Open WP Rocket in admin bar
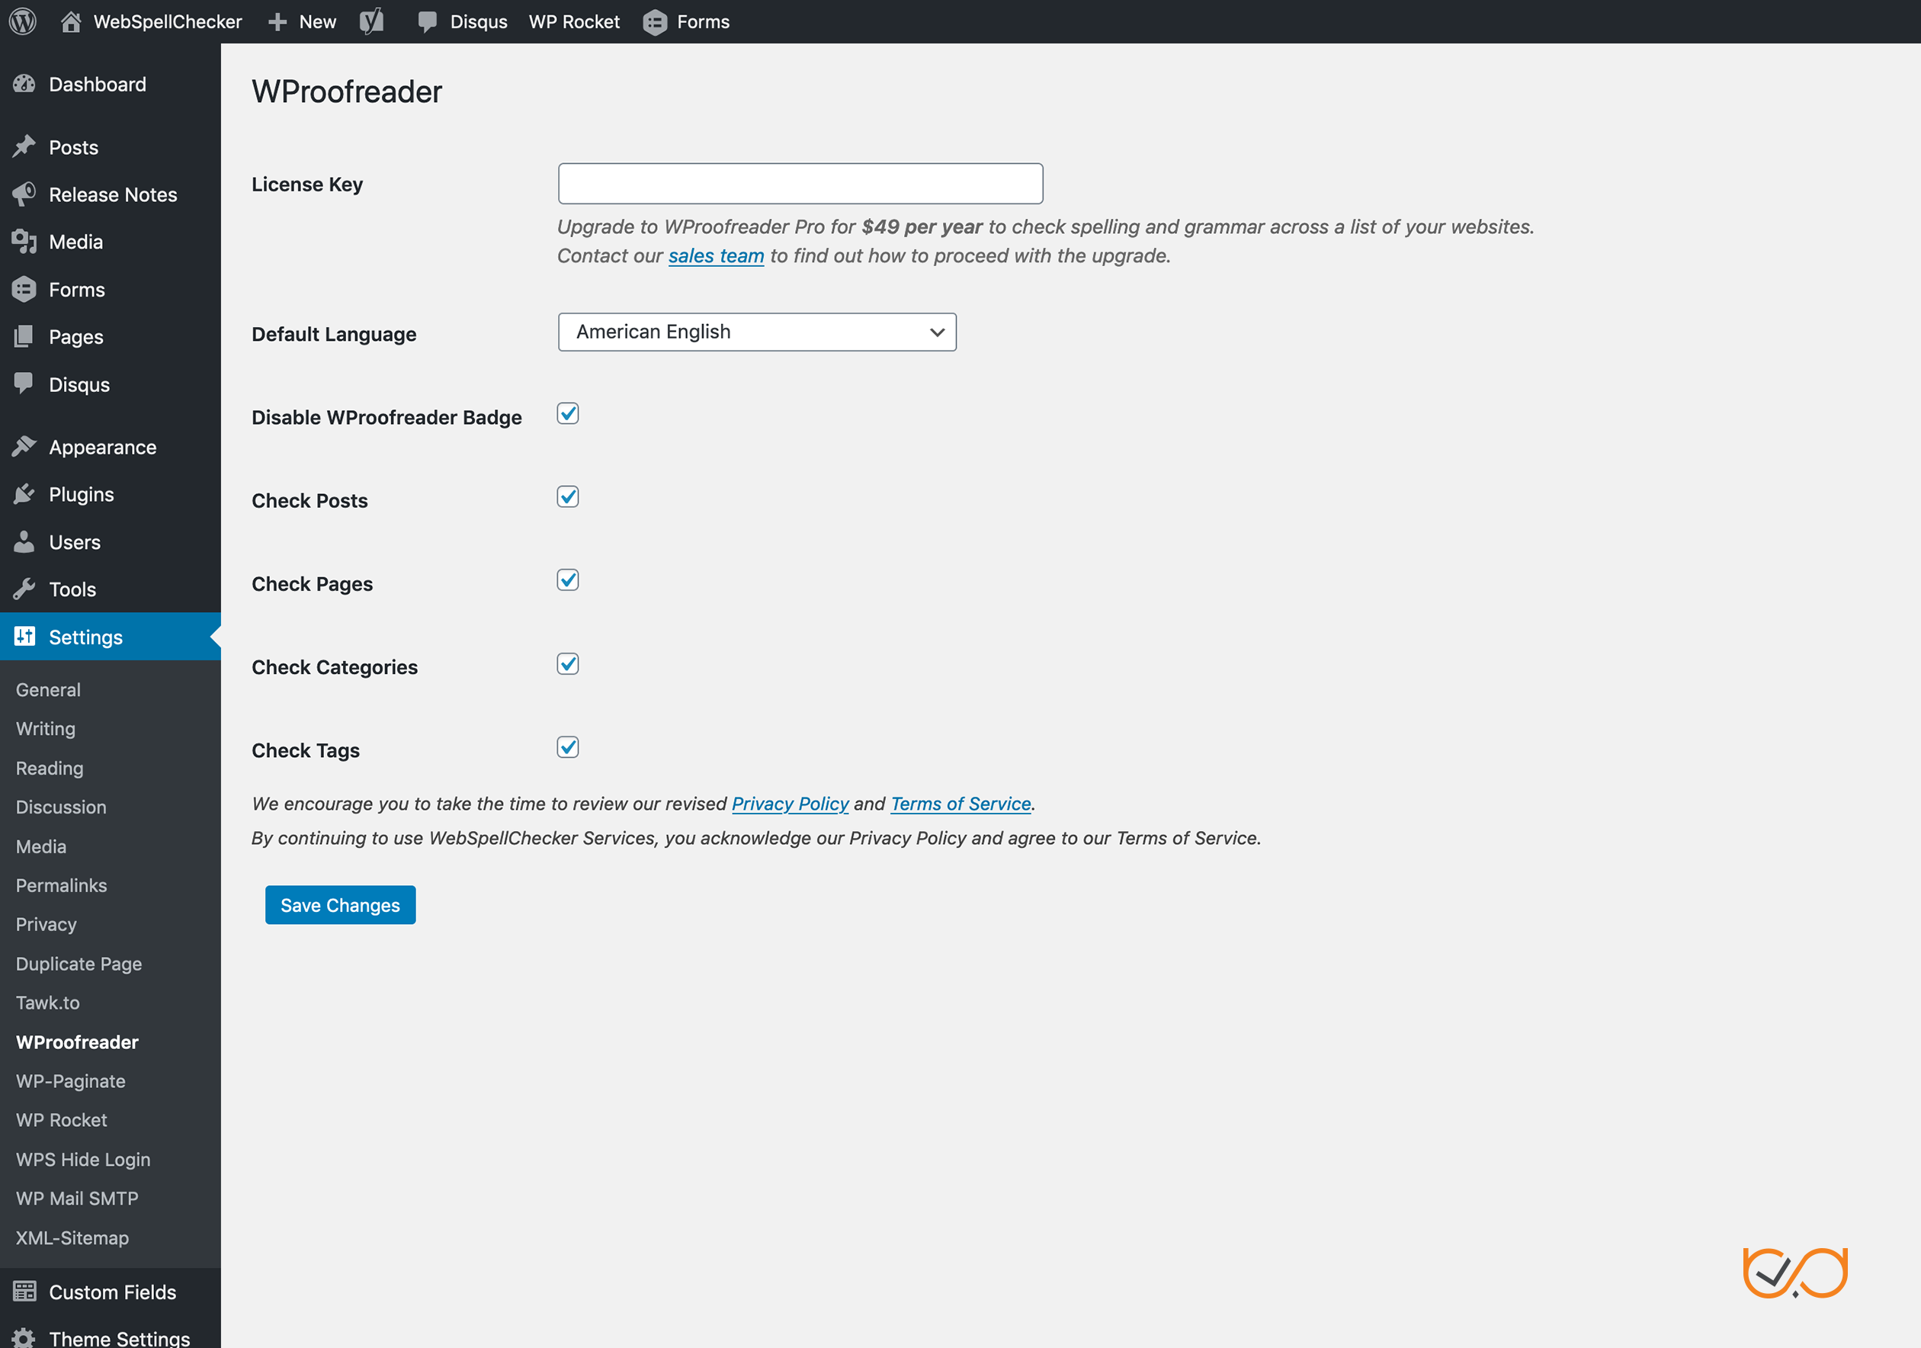This screenshot has width=1921, height=1348. (x=574, y=22)
